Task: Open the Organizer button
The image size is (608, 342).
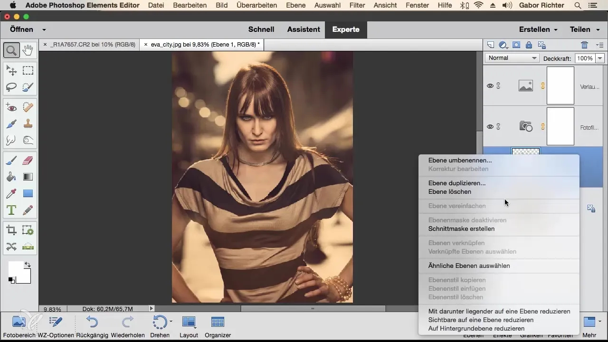Action: pyautogui.click(x=218, y=326)
